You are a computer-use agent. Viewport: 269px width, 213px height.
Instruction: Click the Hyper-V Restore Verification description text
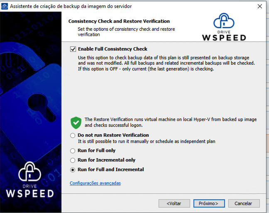[x=171, y=122]
